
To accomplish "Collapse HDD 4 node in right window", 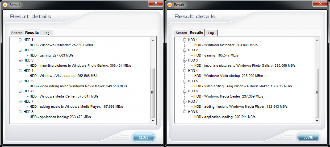I will [185, 71].
